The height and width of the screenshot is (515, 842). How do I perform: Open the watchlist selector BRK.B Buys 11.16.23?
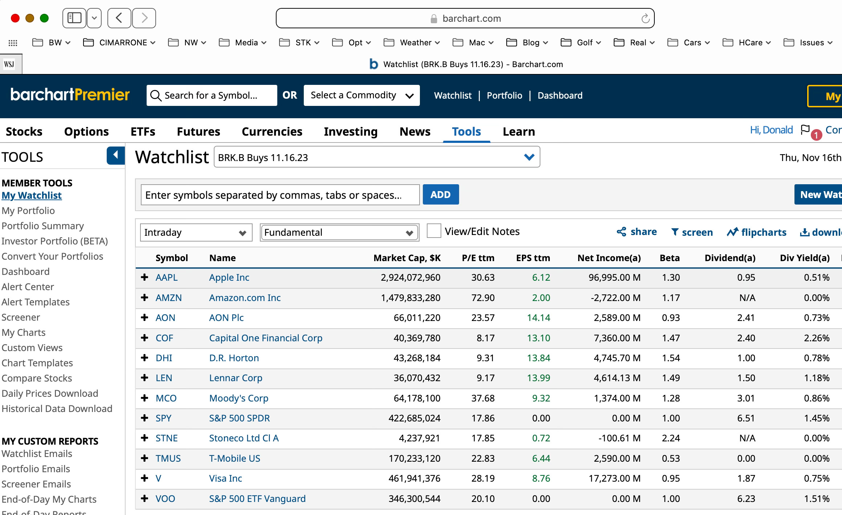click(x=377, y=157)
